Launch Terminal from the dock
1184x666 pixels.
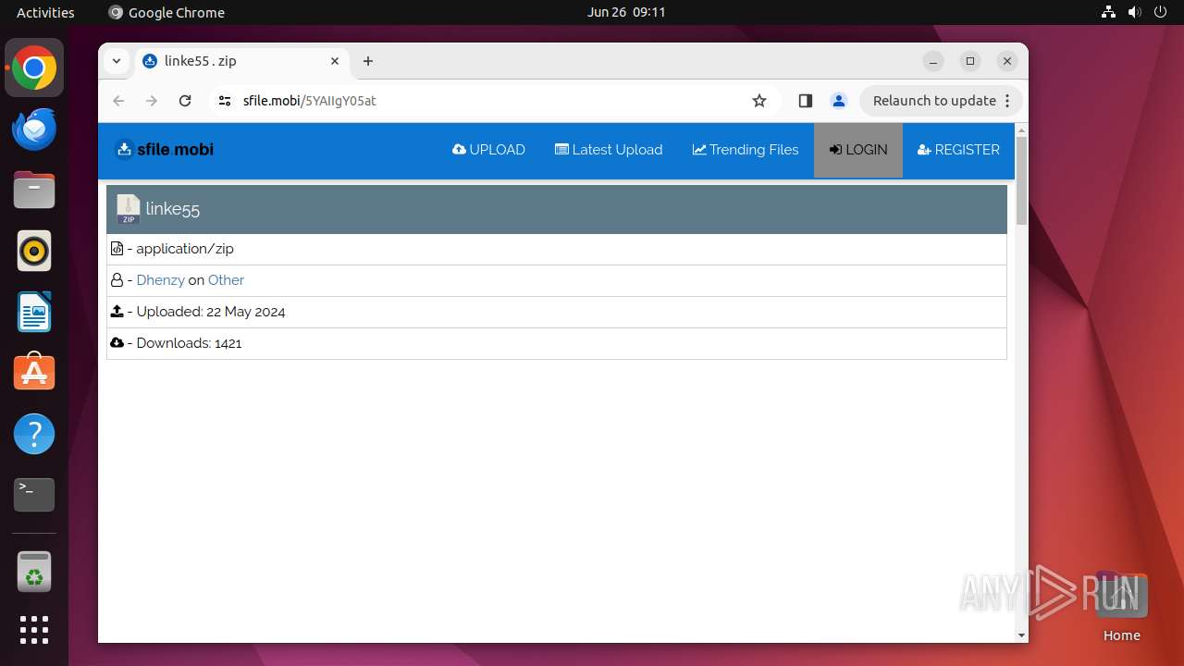pyautogui.click(x=34, y=495)
